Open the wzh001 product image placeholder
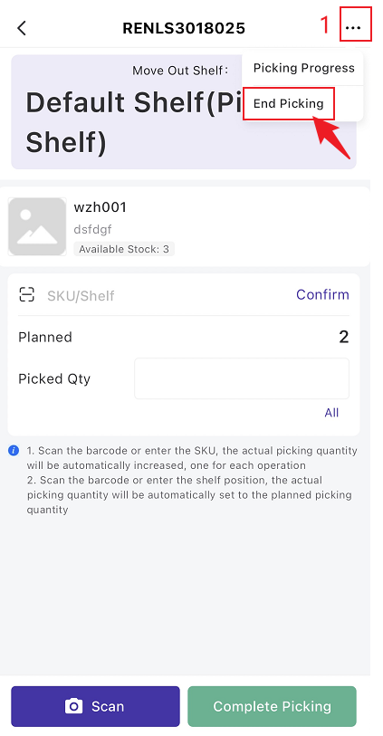The height and width of the screenshot is (736, 383). tap(37, 226)
